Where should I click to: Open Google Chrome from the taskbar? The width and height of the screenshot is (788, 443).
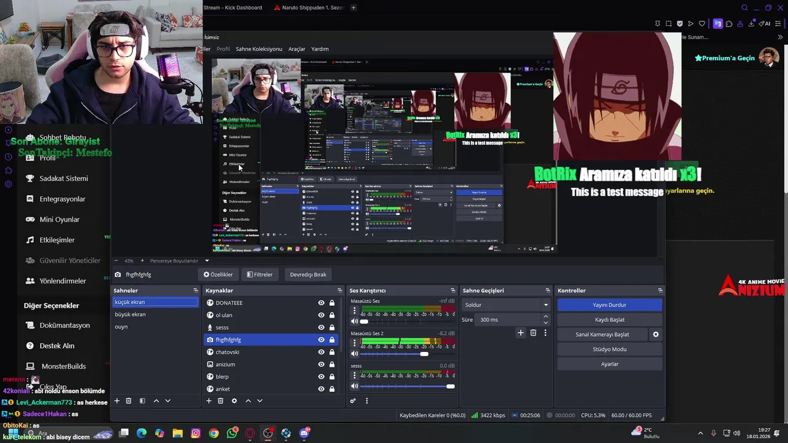click(x=214, y=433)
